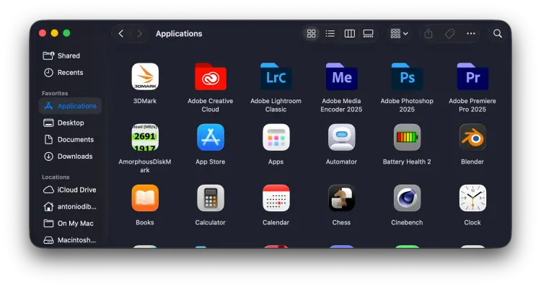Open the search field magnifier
The image size is (541, 287).
[x=498, y=33]
